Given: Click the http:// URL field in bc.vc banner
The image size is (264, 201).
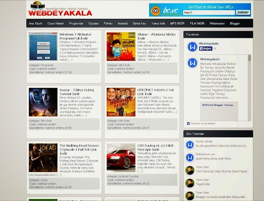Looking at the screenshot, I should 209,13.
